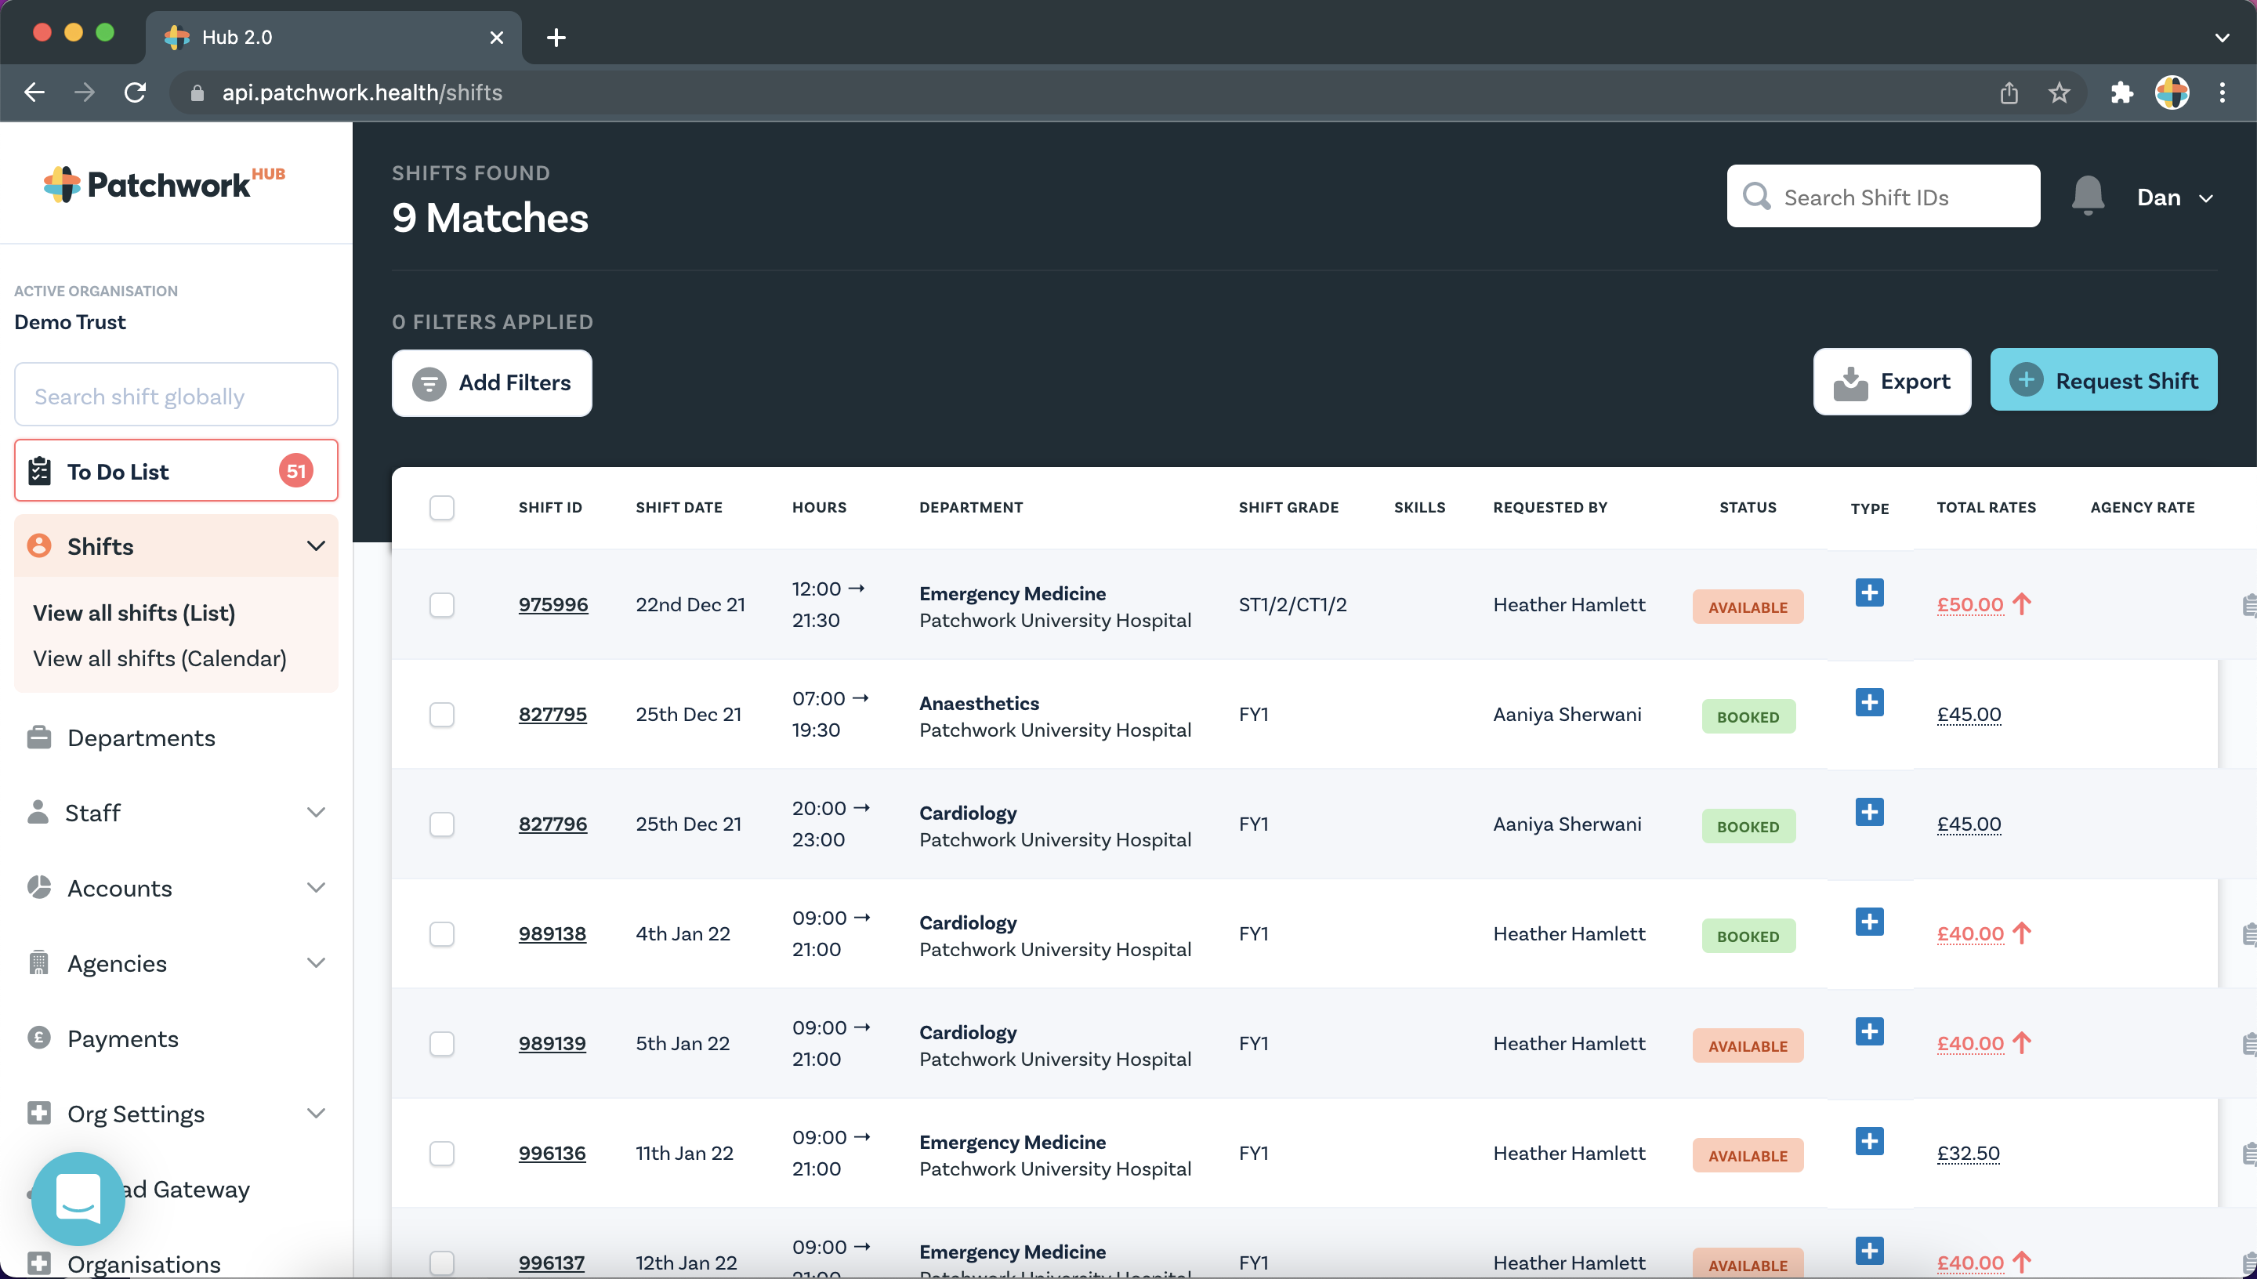Click the Request Shift button
The image size is (2257, 1279).
tap(2103, 380)
